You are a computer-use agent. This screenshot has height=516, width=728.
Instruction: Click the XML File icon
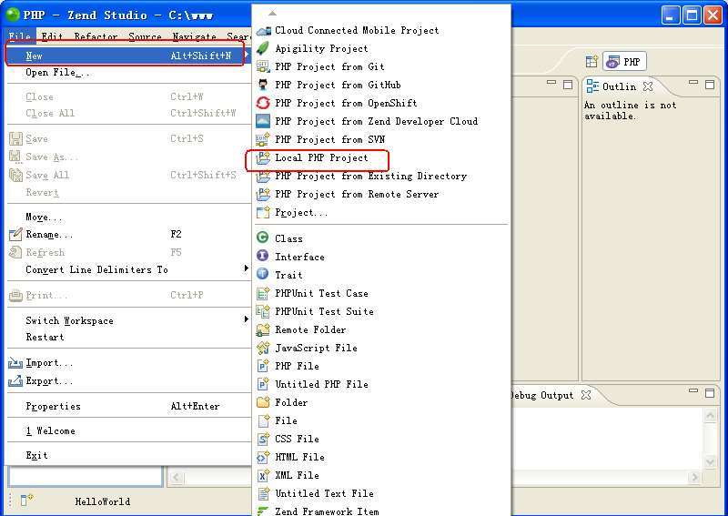click(263, 475)
